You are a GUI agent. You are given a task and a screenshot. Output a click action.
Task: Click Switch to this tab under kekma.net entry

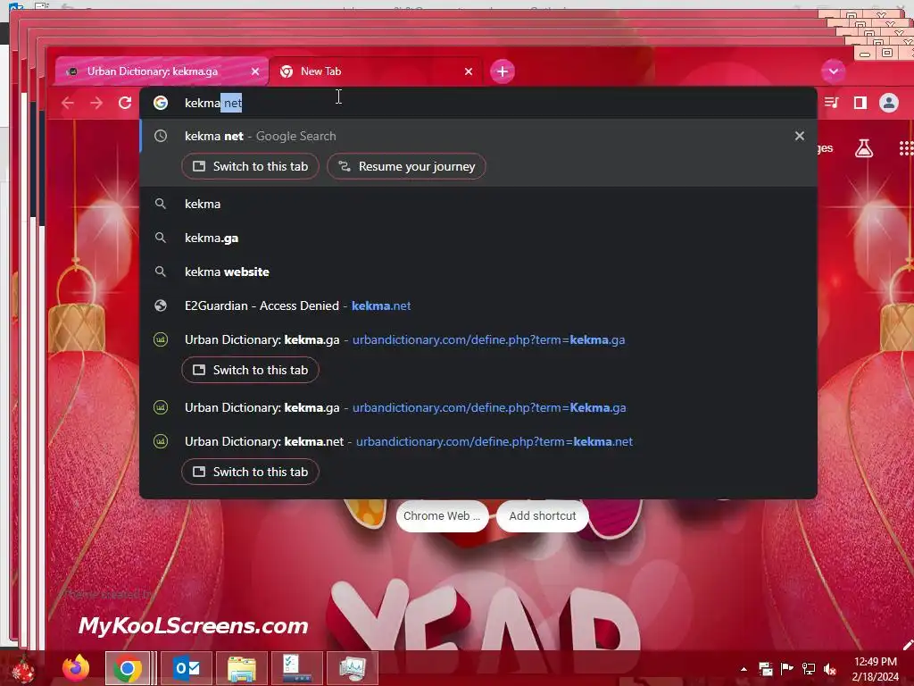point(250,472)
